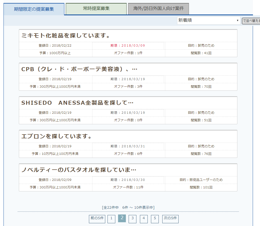Click 登録日:2018/02/09 cell
The width and height of the screenshot is (260, 226).
coord(55,180)
